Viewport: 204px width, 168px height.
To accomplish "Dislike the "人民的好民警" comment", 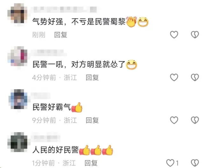I will (195, 163).
